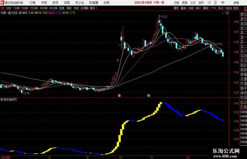Click the 2024年7 date axis label
Screen dimensions: 247x159
pos(6,157)
